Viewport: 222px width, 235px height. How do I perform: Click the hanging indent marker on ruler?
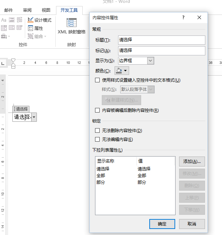[x=13, y=65]
